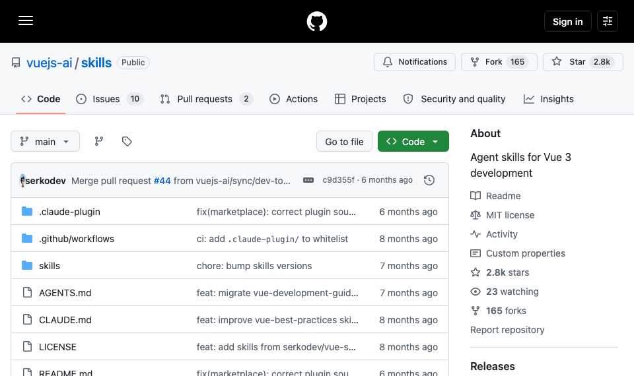Click the Notifications bell button
Image resolution: width=634 pixels, height=376 pixels.
(x=415, y=62)
